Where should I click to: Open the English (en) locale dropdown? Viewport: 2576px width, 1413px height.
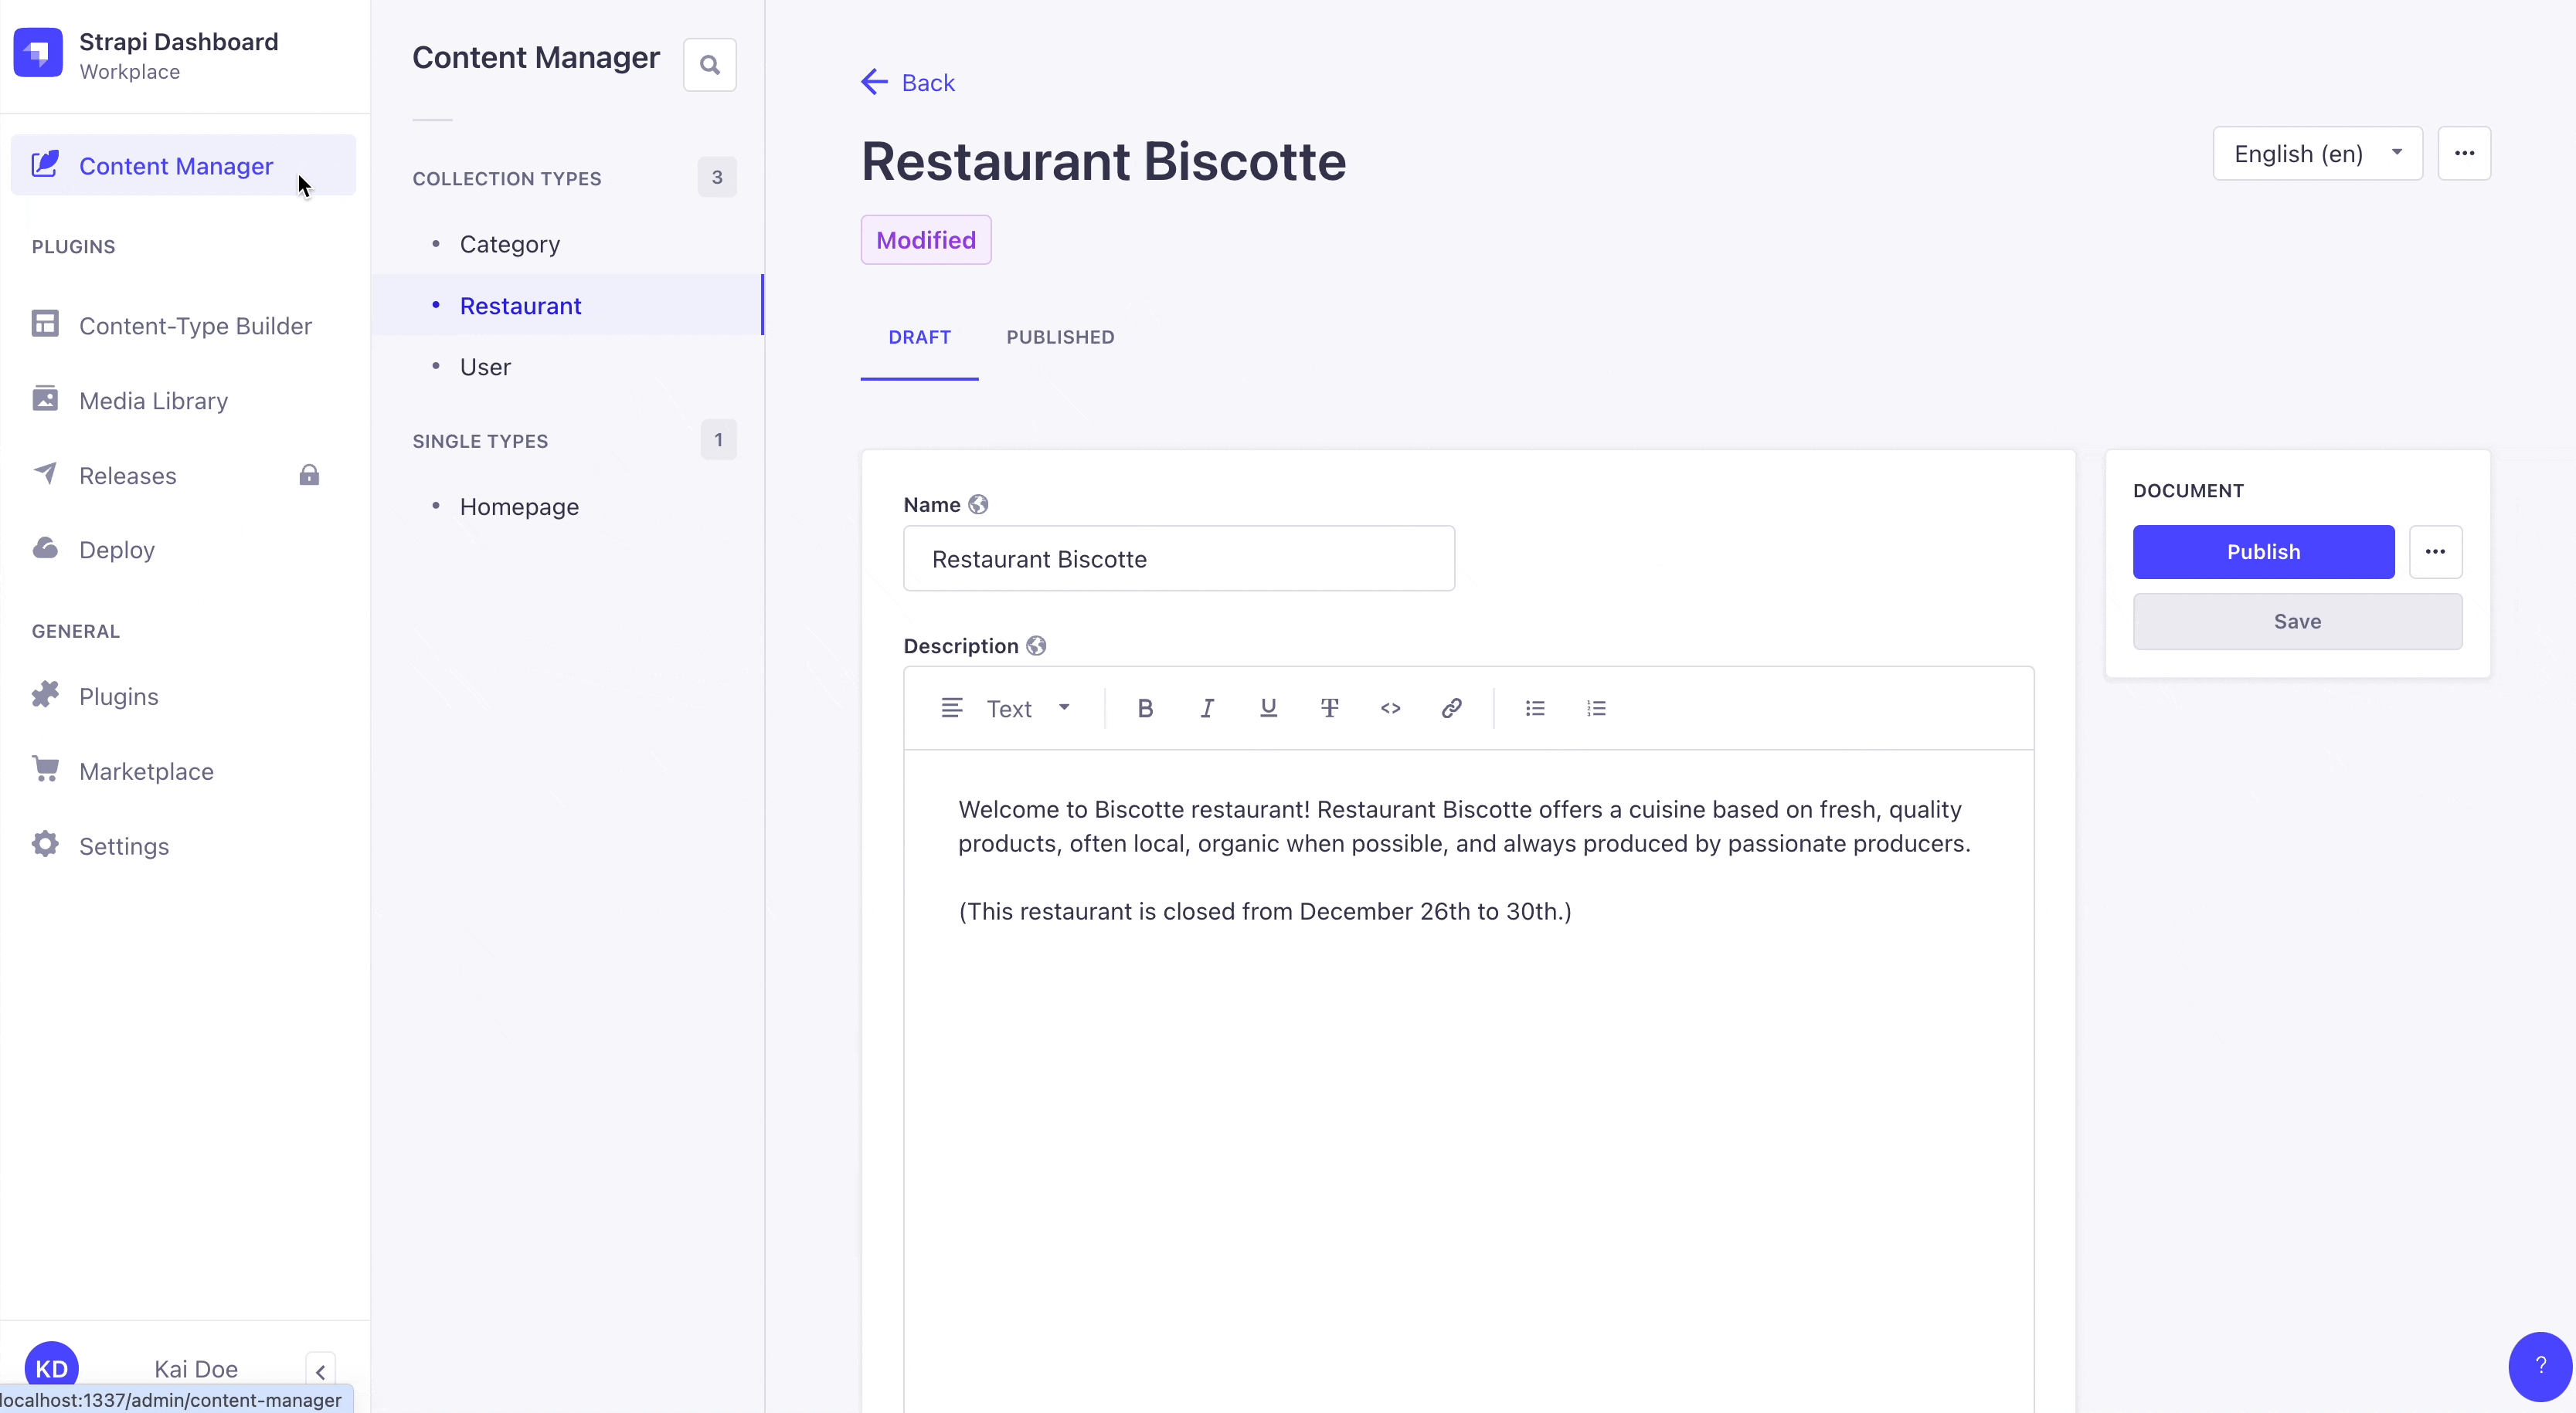[x=2317, y=154]
